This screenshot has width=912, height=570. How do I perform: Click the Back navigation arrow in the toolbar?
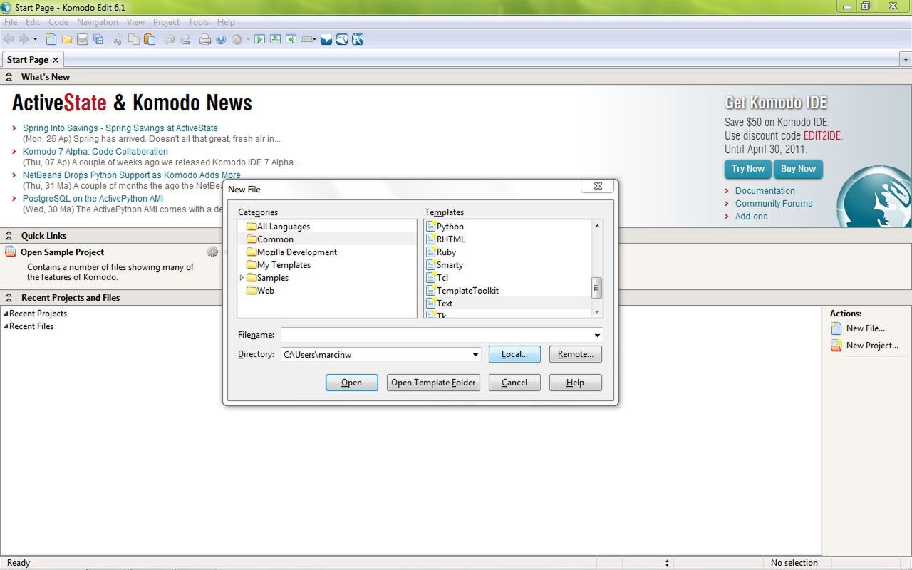pyautogui.click(x=9, y=39)
